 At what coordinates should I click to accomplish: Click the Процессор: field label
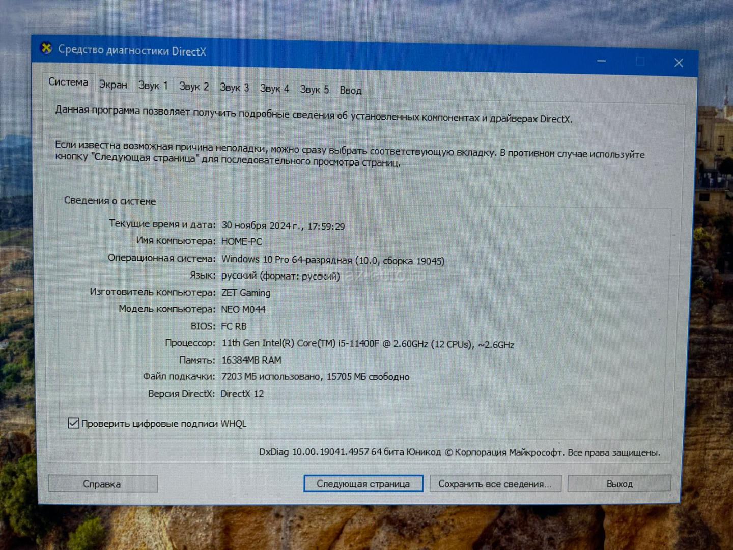pyautogui.click(x=190, y=343)
